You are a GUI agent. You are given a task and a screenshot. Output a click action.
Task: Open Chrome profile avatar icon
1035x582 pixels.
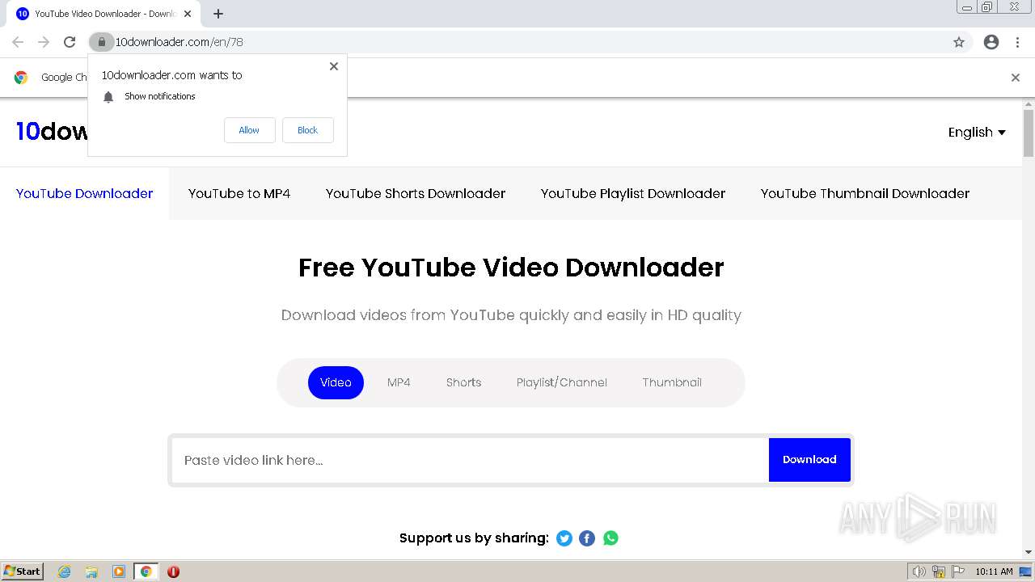click(991, 42)
